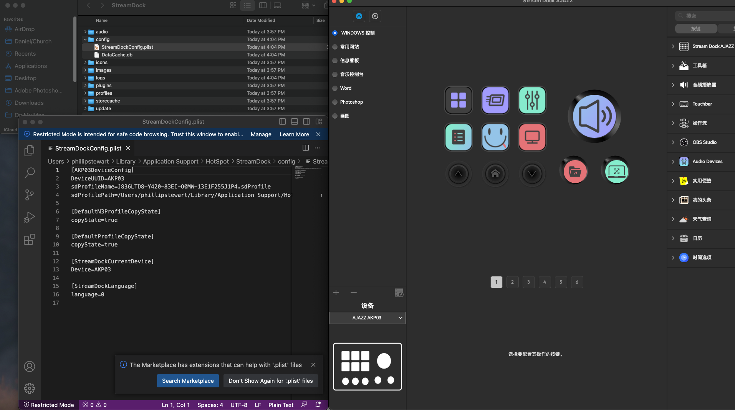Select the green fullscreen laptop key
The width and height of the screenshot is (735, 410).
[x=616, y=171]
